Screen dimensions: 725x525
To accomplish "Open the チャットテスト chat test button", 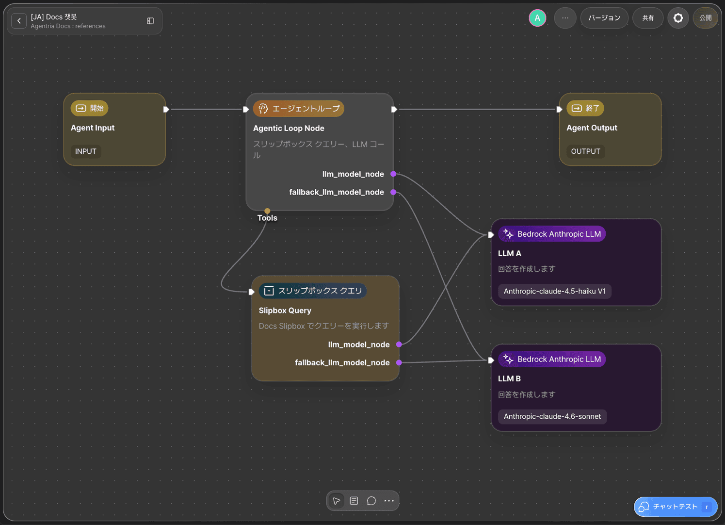I will pos(676,507).
